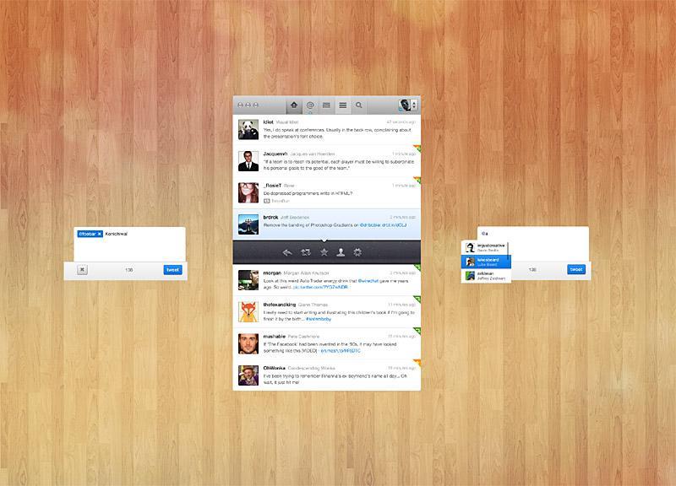View user profile icon in action bar
Viewport: 676px width, 486px height.
pyautogui.click(x=341, y=251)
